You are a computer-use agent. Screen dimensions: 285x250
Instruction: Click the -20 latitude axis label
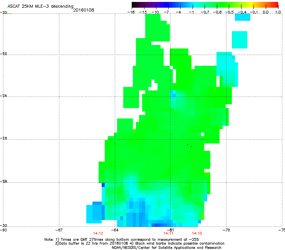pyautogui.click(x=3, y=13)
